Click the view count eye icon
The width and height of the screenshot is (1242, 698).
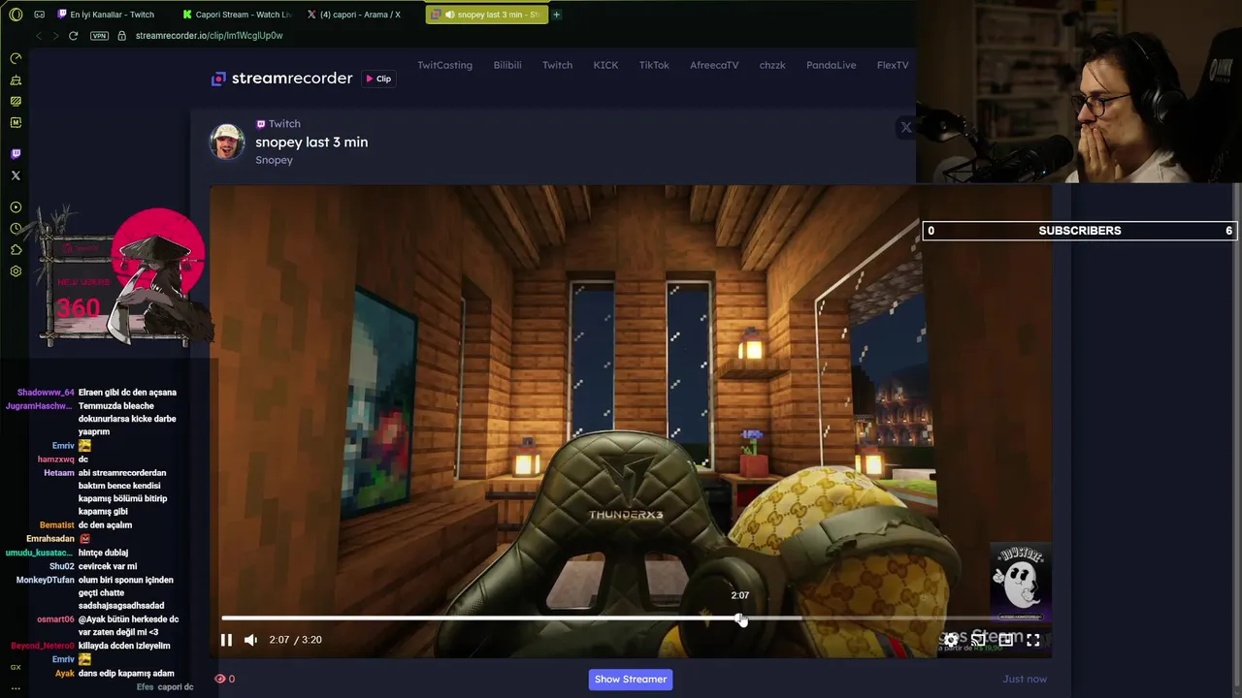click(x=219, y=679)
